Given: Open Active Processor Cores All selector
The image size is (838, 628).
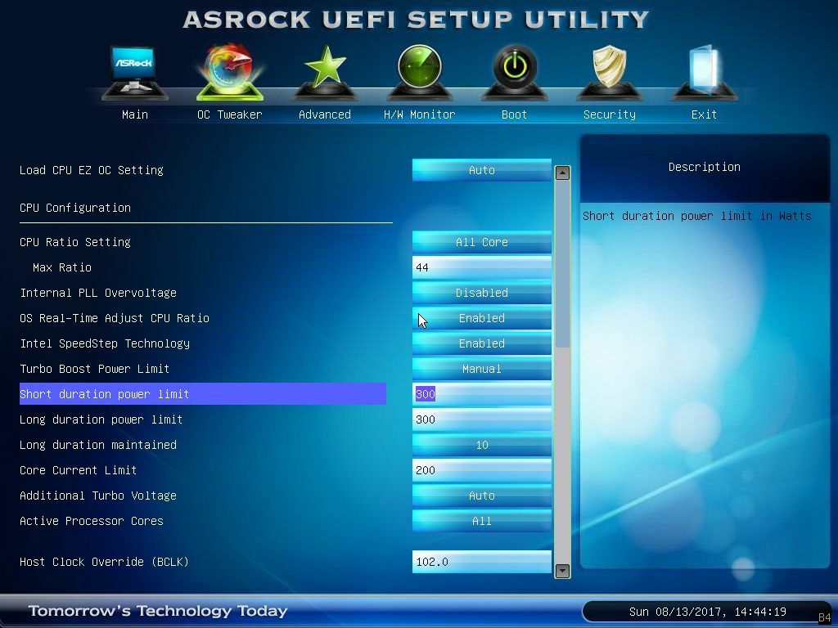Looking at the screenshot, I should click(x=481, y=521).
